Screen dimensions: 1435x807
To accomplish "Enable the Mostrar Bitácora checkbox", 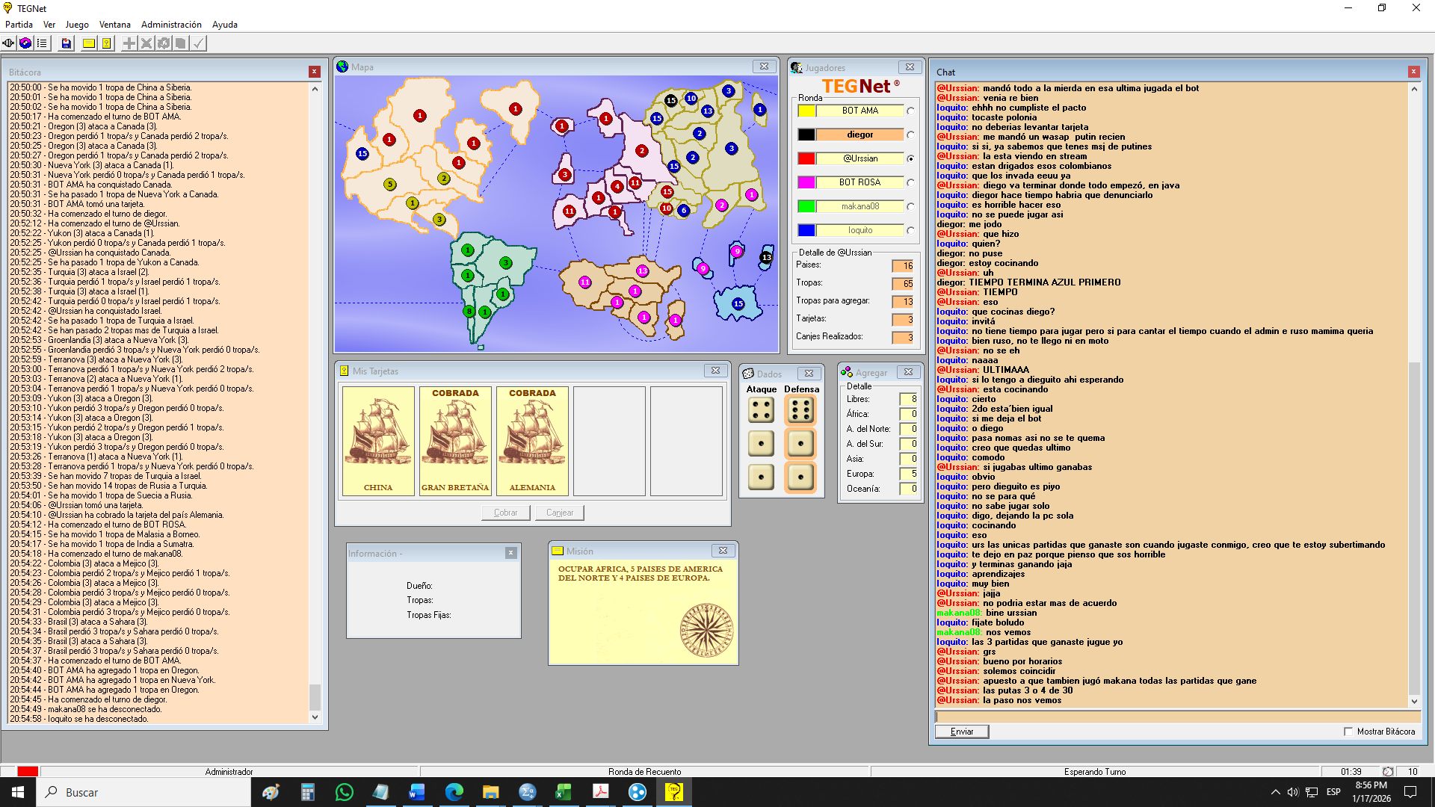I will 1348,732.
